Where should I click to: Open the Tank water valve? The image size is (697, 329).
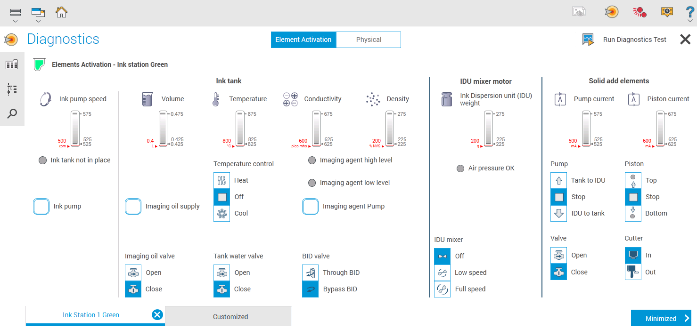[x=222, y=273]
